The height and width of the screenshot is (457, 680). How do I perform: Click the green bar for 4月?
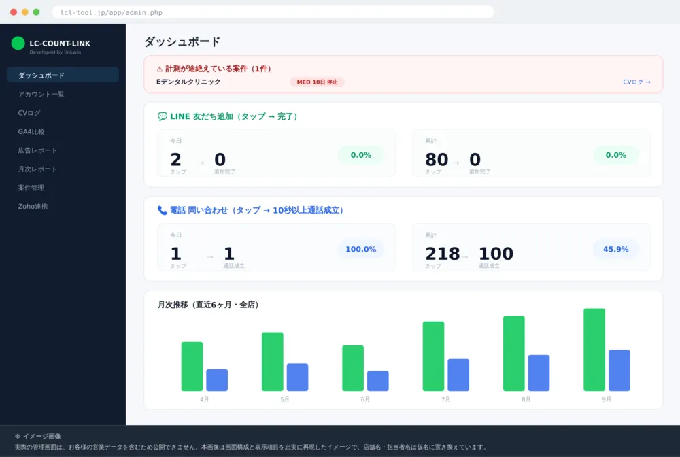click(x=192, y=367)
